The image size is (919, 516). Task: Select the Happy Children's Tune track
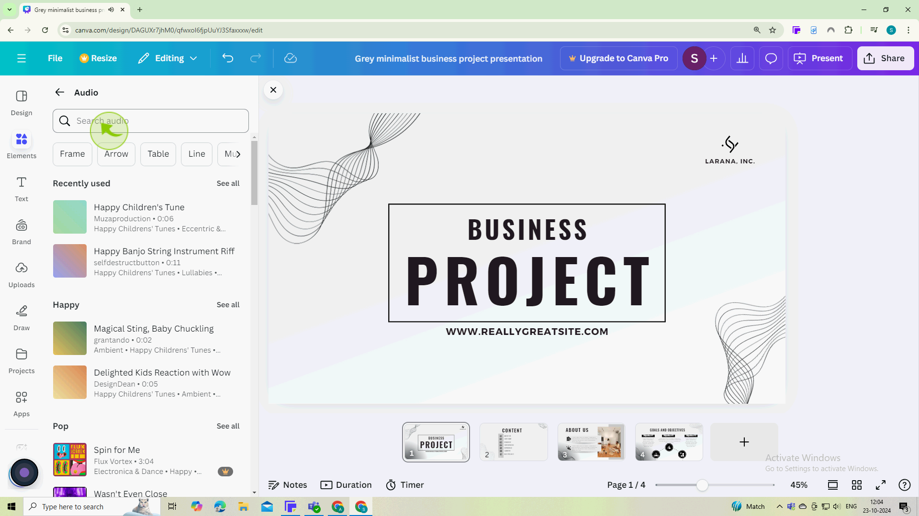point(146,217)
